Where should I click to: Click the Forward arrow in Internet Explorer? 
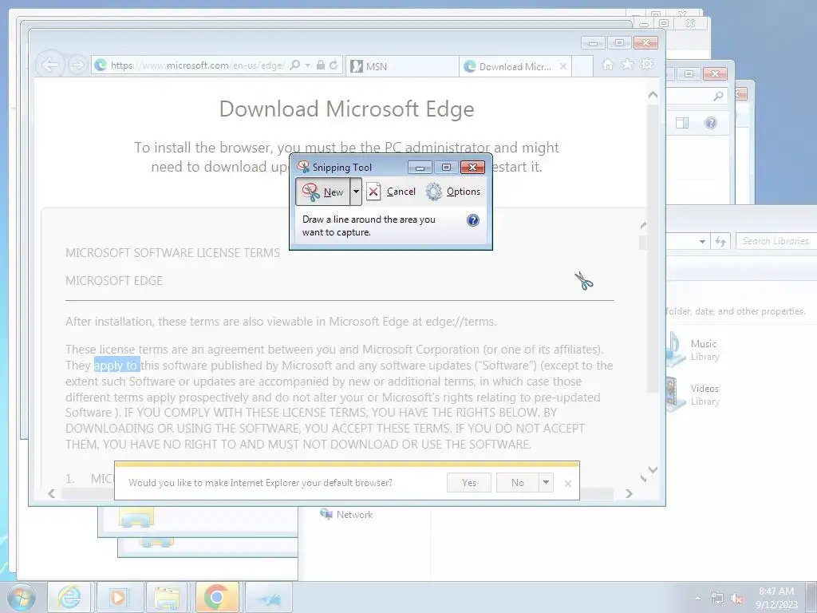77,65
